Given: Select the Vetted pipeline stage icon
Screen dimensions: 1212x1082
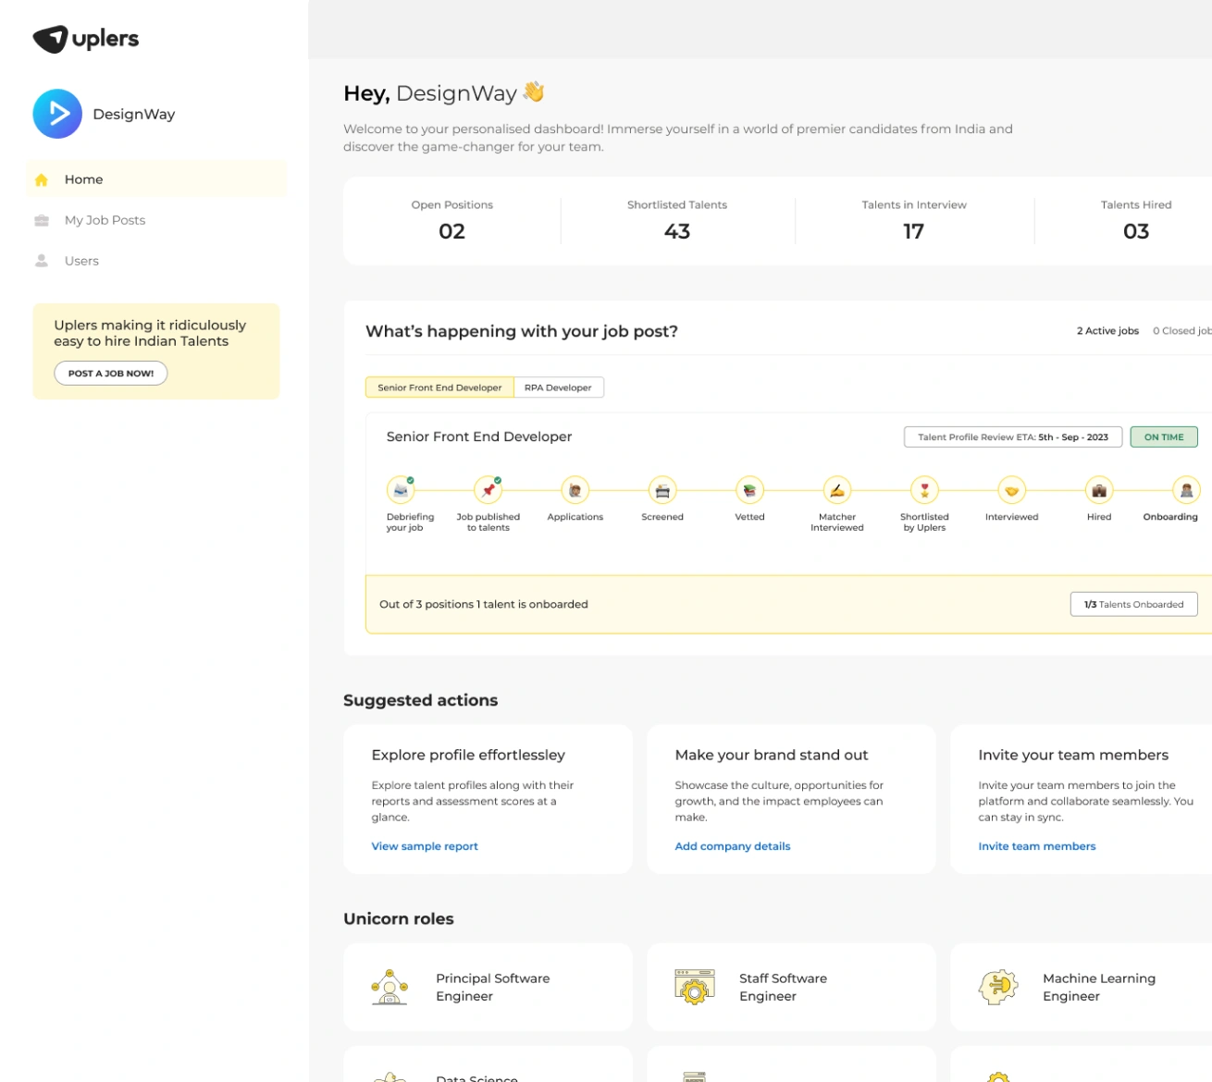Looking at the screenshot, I should (x=748, y=490).
